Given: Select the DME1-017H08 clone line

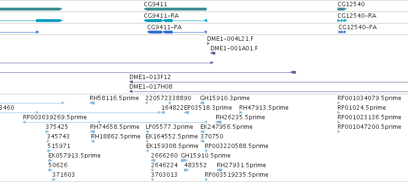Looking at the screenshot, I should [268, 91].
